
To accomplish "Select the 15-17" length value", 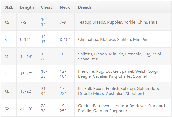I will coord(26,74).
